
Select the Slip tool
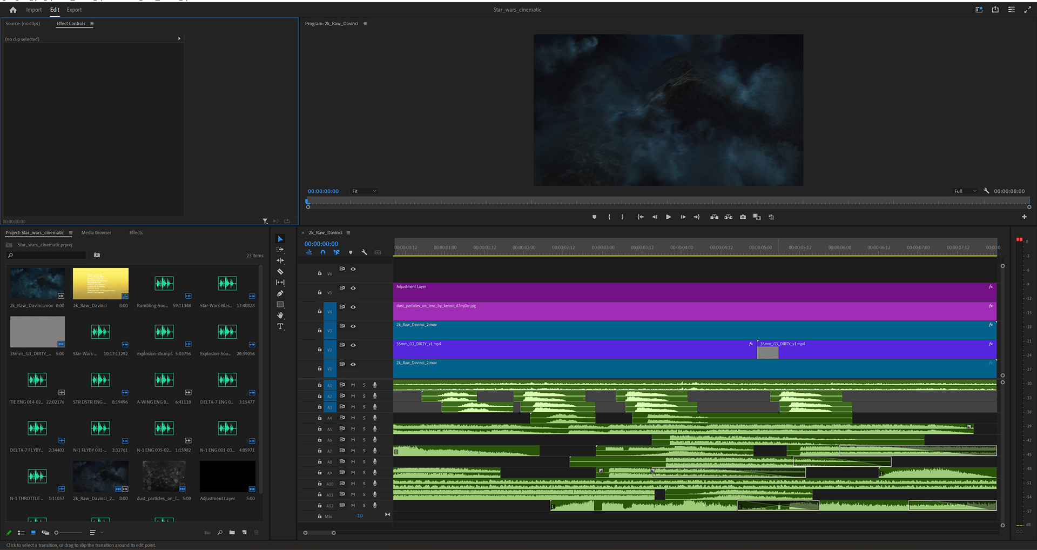point(280,283)
